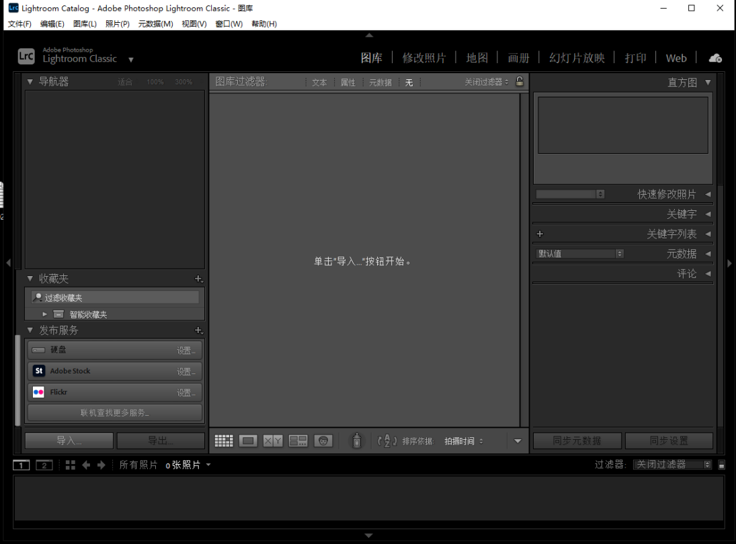Show main window display 1
Image resolution: width=736 pixels, height=544 pixels.
(x=21, y=465)
